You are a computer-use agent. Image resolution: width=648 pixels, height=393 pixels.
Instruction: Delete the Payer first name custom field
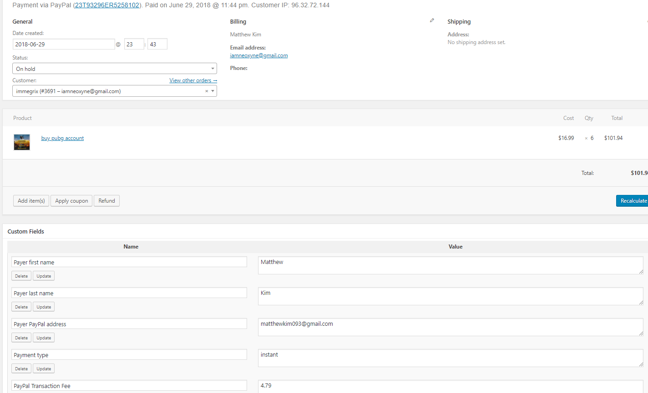click(x=21, y=276)
